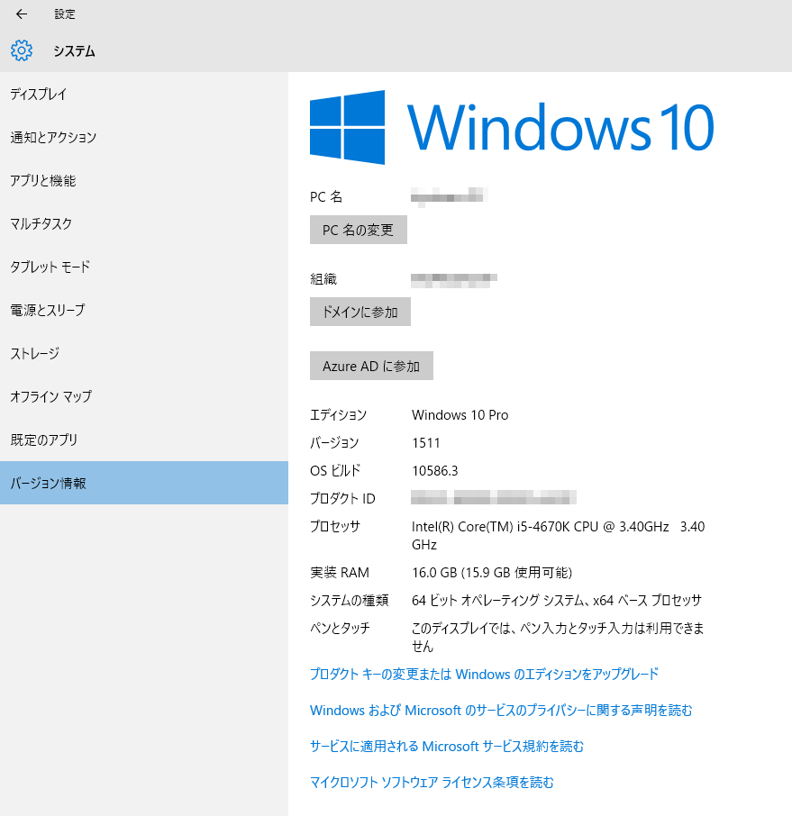The width and height of the screenshot is (792, 816).
Task: Click the 設定 title text
Action: point(65,14)
